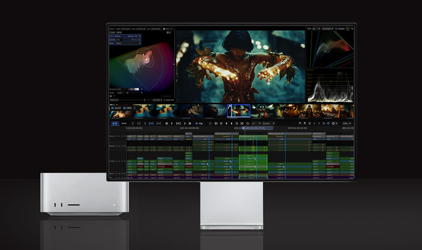The image size is (422, 250).
Task: Click the padlock icon in transport bar
Action: click(x=211, y=123)
